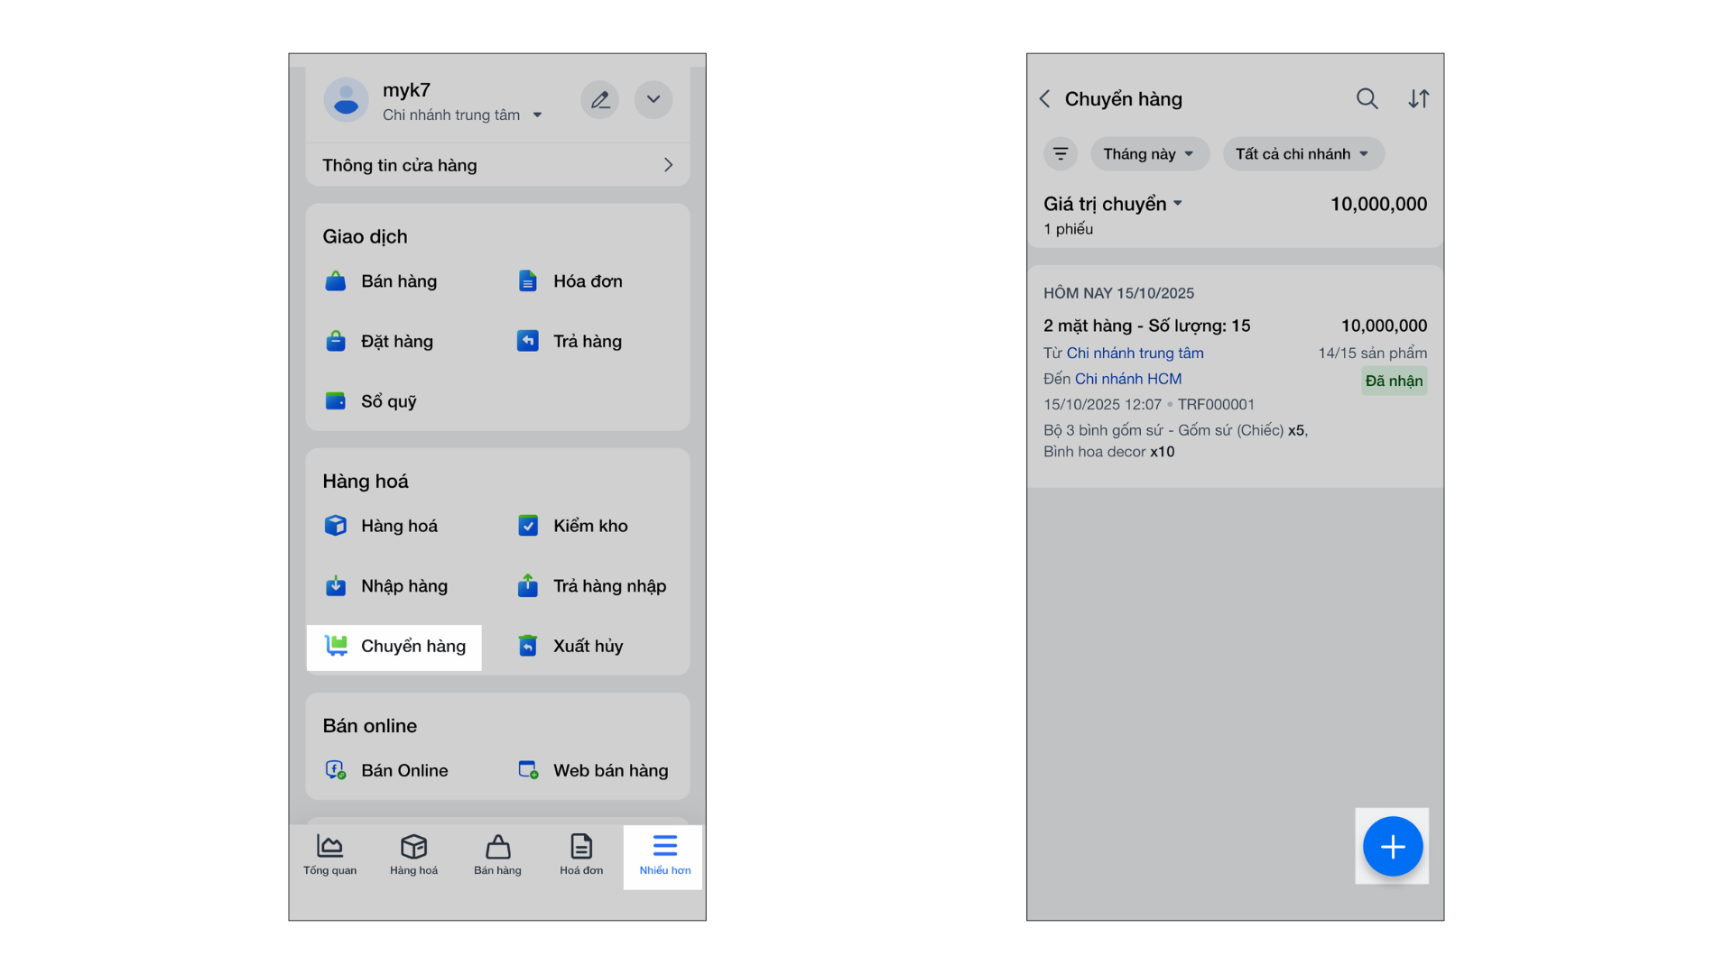Image resolution: width=1733 pixels, height=974 pixels.
Task: Expand the Tất cả chi nhánh dropdown
Action: tap(1302, 154)
